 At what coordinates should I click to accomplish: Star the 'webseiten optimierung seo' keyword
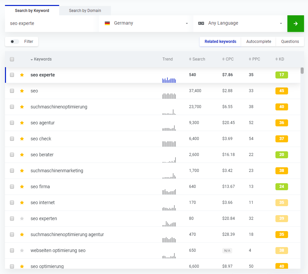pos(22,250)
